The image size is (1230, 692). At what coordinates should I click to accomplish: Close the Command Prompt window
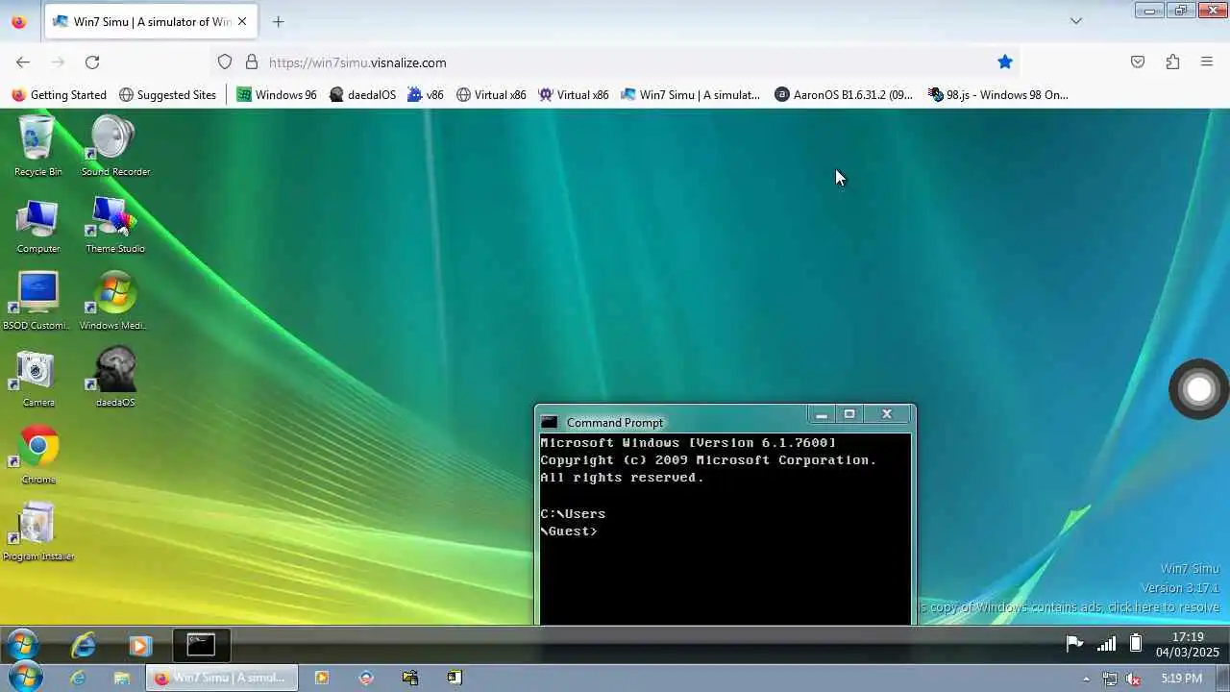[887, 414]
